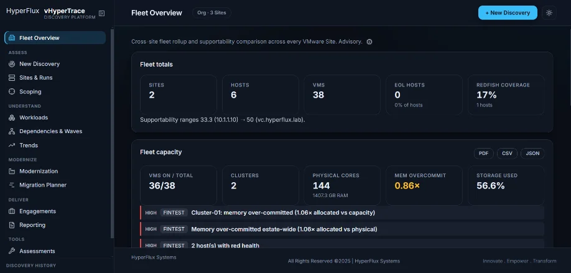571x273 pixels.
Task: Open the Scoping page
Action: pos(55,92)
